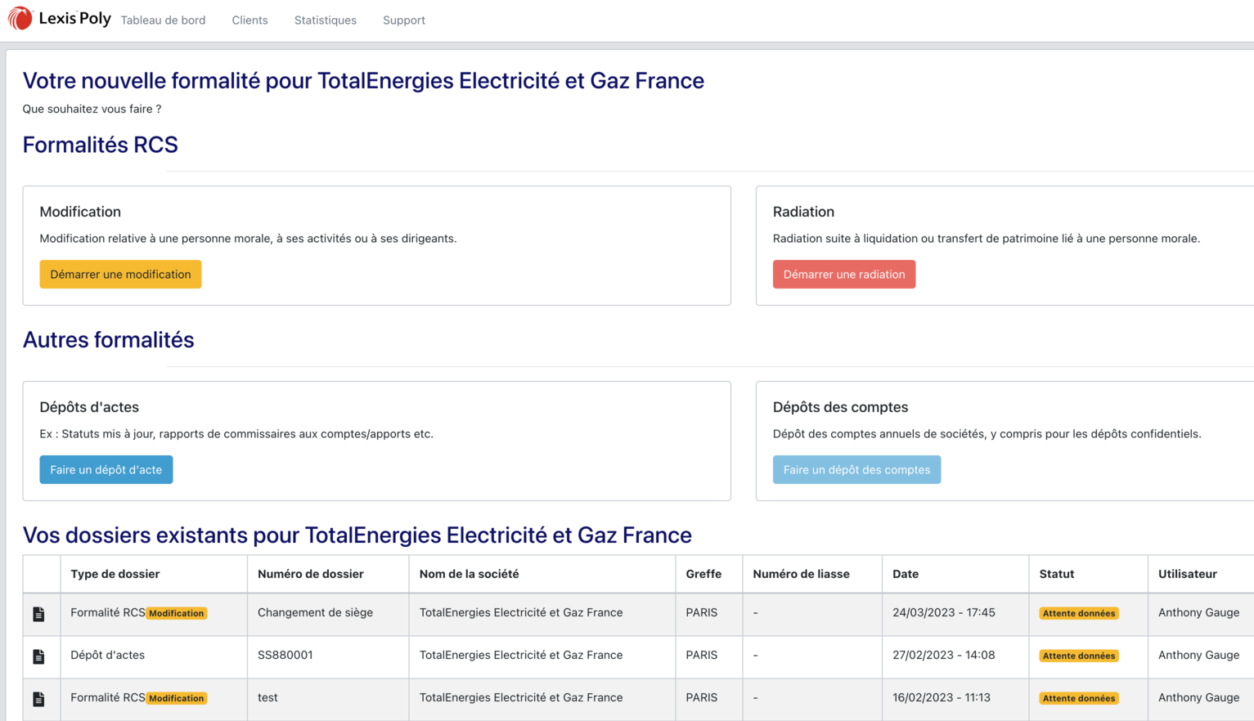Sort by the Type de dossier column header
The image size is (1254, 721).
click(114, 574)
